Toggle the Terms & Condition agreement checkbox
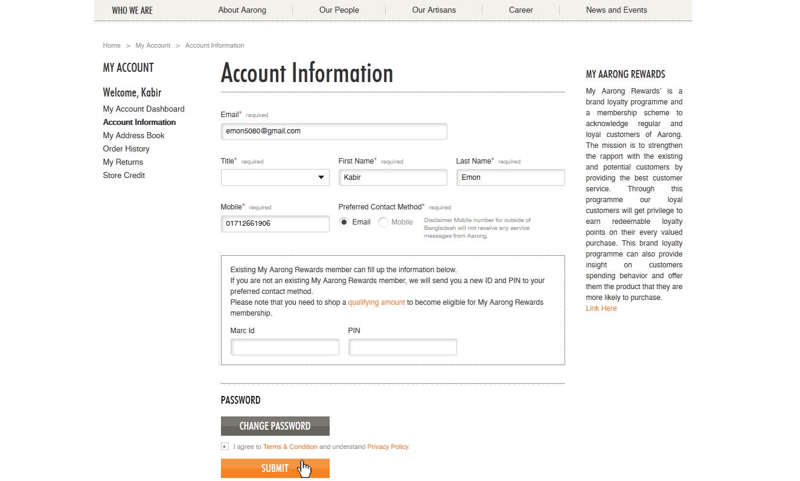The width and height of the screenshot is (800, 481). 225,447
